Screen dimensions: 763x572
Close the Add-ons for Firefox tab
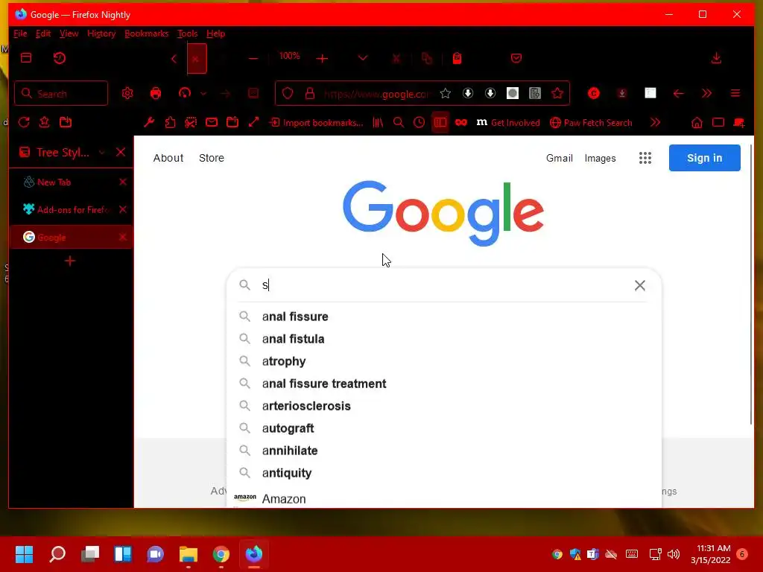123,209
